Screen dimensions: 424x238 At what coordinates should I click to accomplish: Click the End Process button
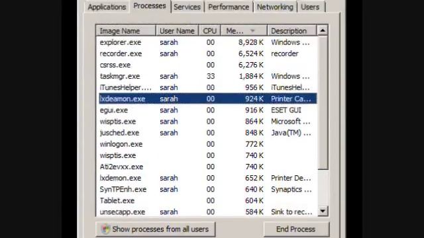point(296,229)
